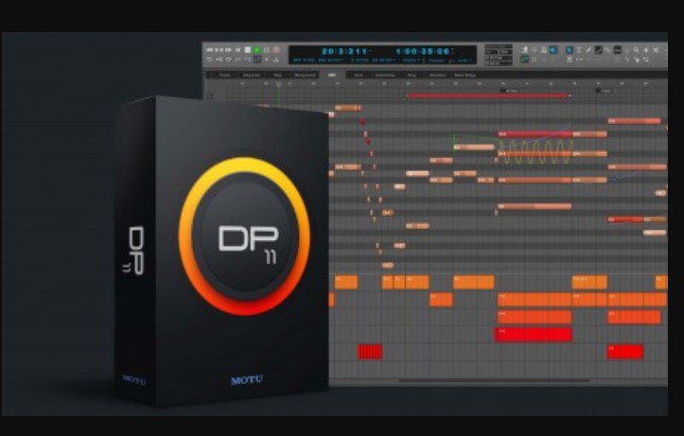Select the large red clip in the lower tracks

[x=533, y=335]
